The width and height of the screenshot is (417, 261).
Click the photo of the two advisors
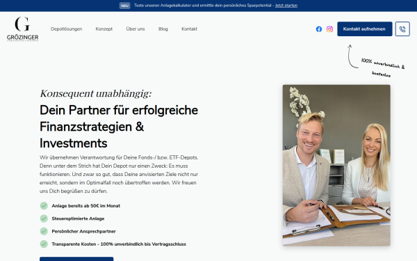click(336, 165)
